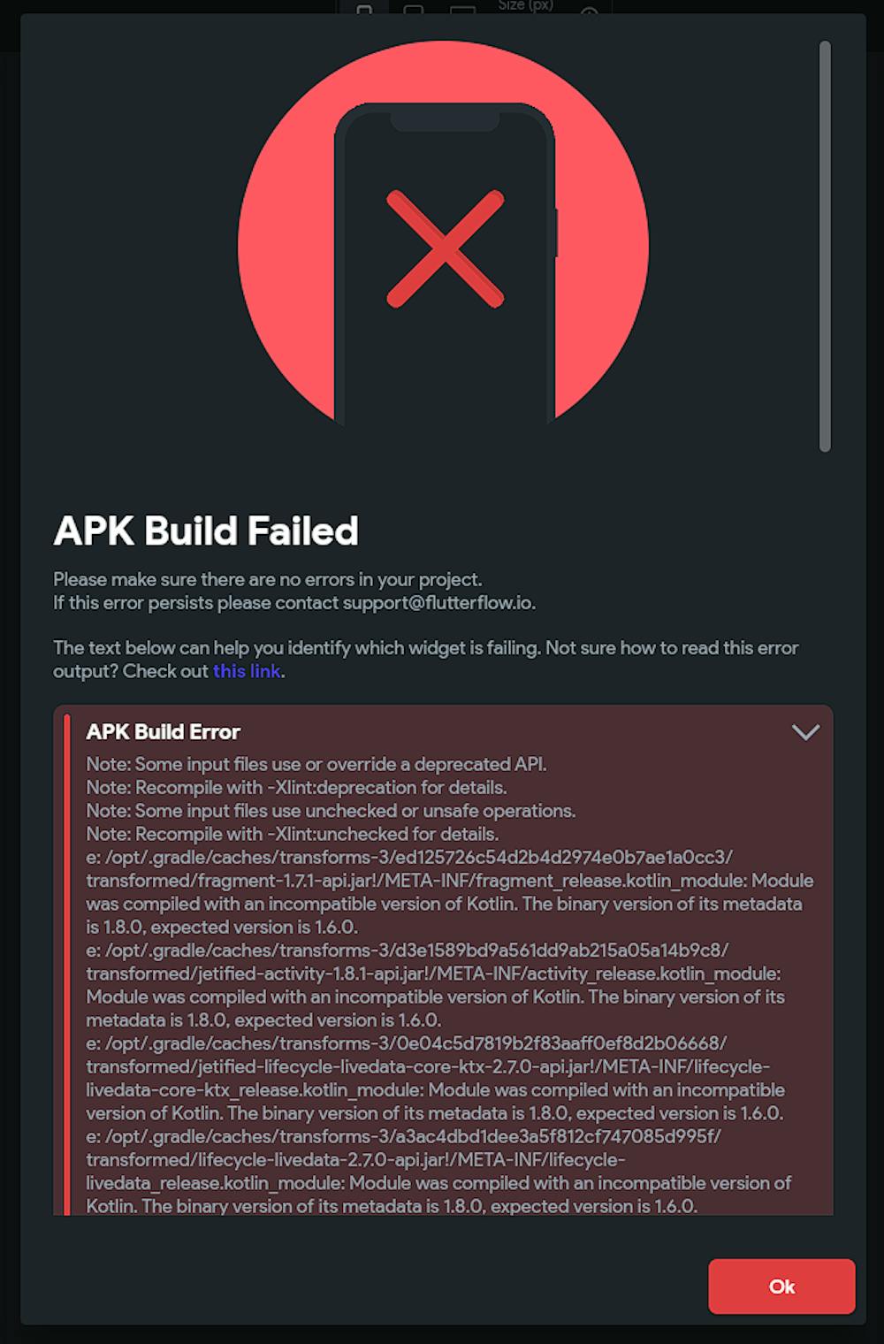Click the 'APK Build Failed' heading
This screenshot has width=884, height=1344.
[206, 531]
